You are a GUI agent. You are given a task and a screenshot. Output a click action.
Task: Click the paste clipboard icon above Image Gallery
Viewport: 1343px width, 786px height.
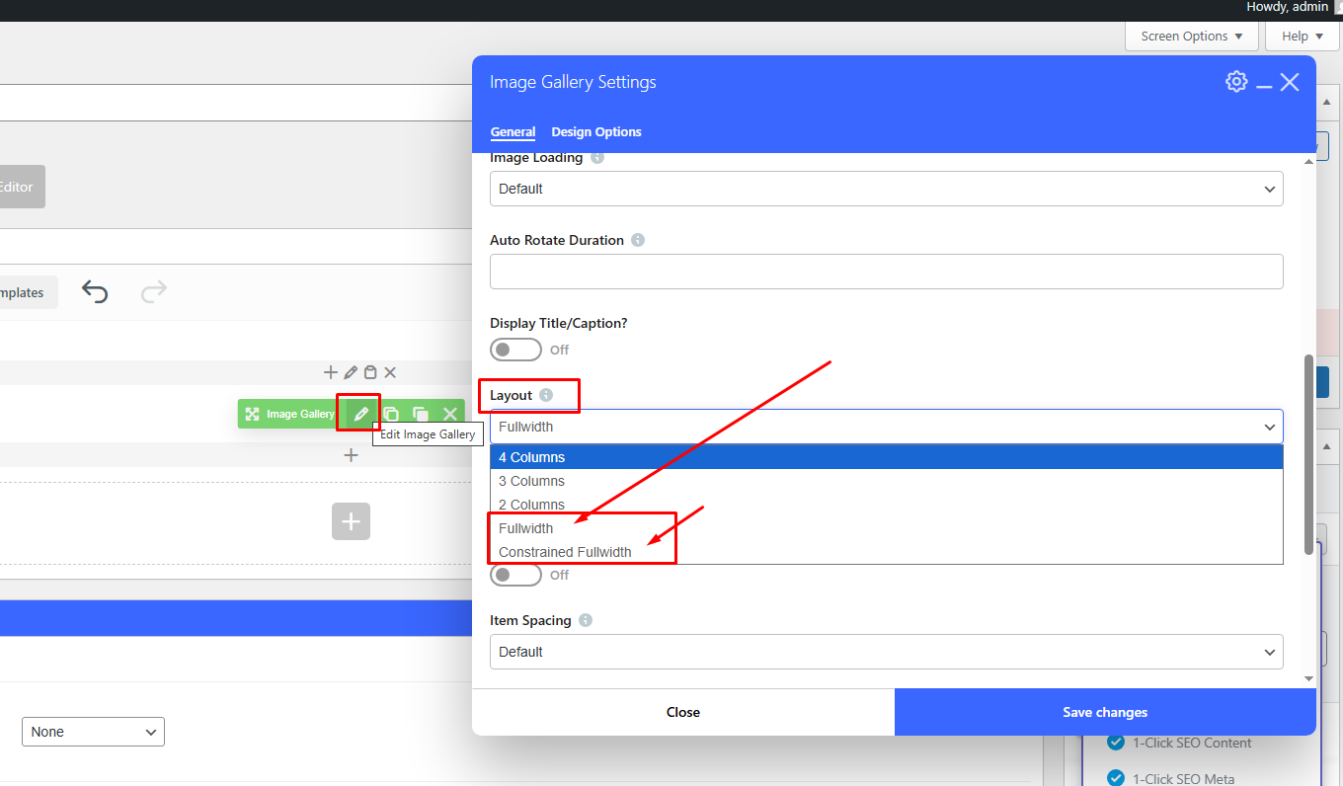click(x=370, y=372)
